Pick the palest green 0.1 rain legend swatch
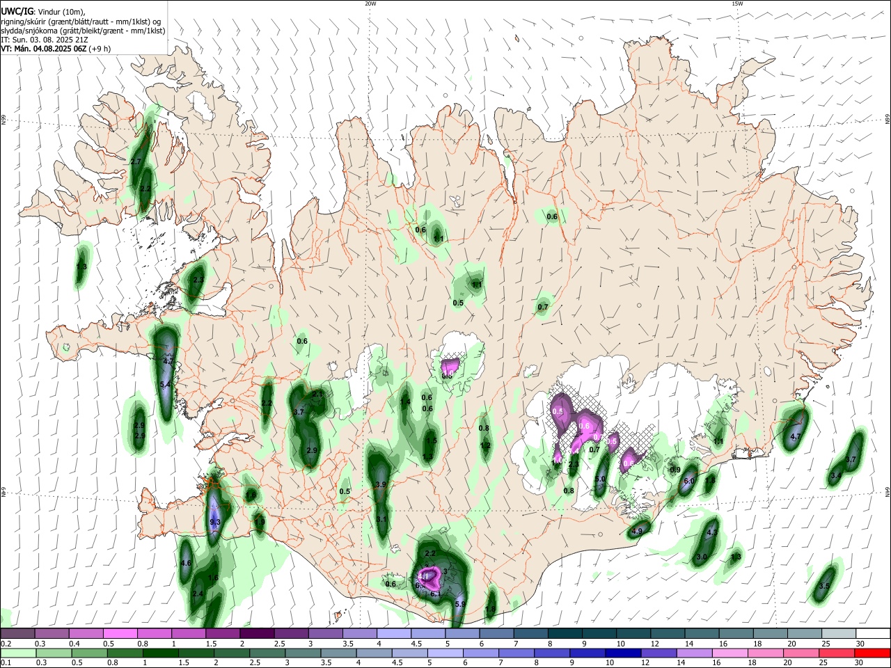 pos(17,653)
